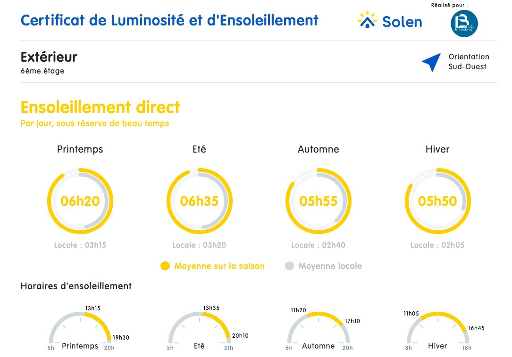The image size is (512, 357).
Task: Click the Moyenne locale legend label
Action: pos(330,266)
